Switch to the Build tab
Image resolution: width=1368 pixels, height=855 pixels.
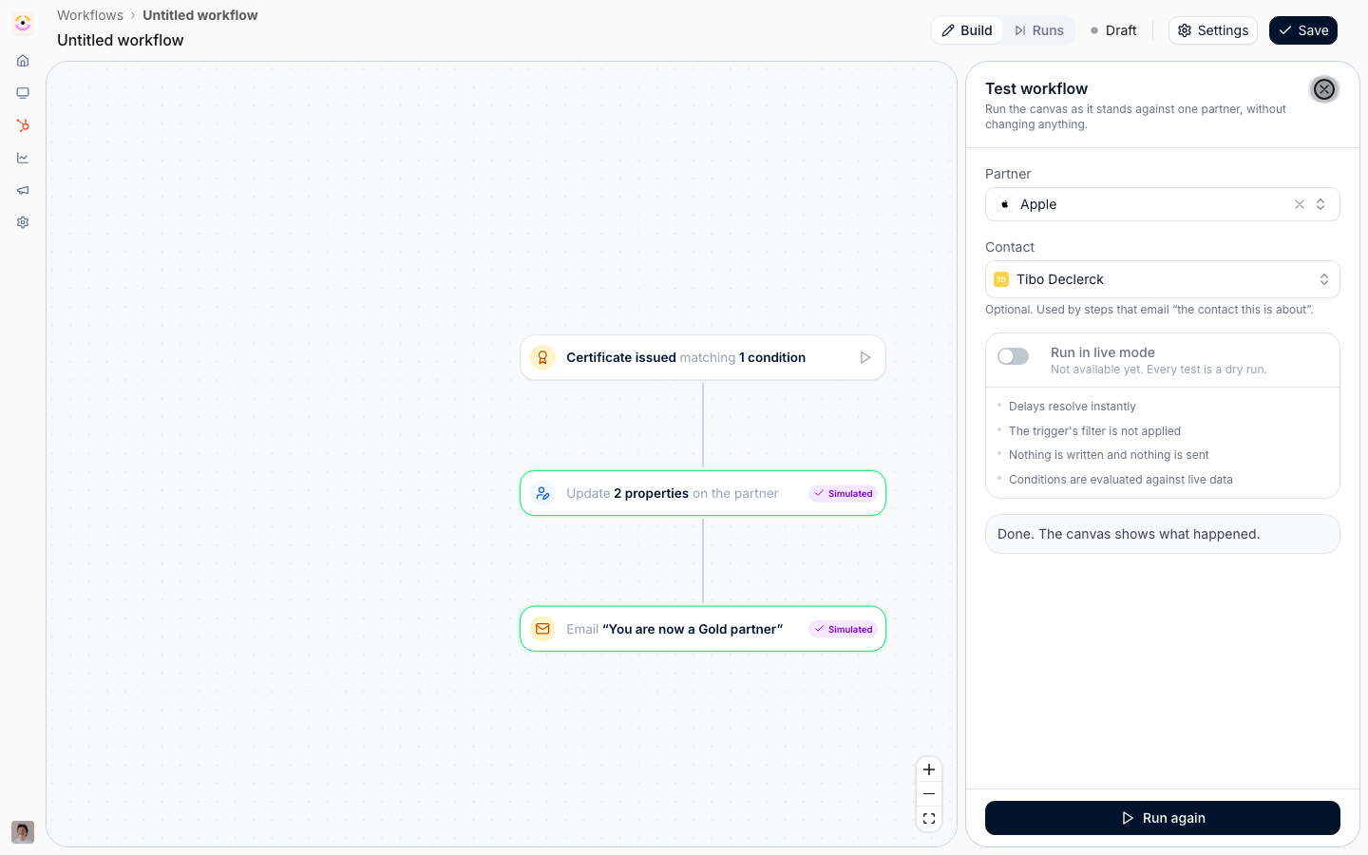pyautogui.click(x=967, y=30)
